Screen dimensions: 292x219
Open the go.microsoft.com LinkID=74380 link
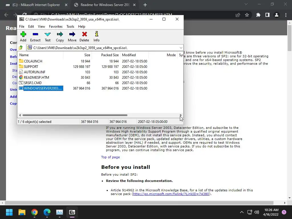tap(171, 194)
